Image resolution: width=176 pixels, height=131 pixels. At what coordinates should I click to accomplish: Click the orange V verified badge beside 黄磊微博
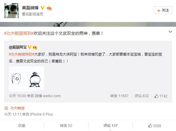click(x=43, y=8)
